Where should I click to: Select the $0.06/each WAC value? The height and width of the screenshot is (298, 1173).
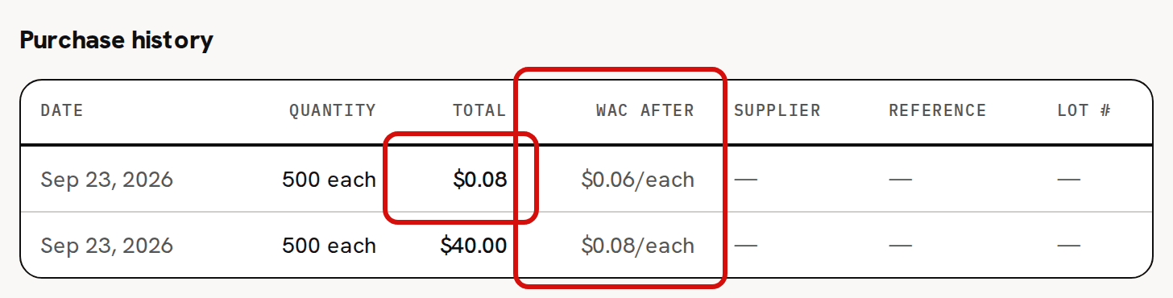pos(637,179)
